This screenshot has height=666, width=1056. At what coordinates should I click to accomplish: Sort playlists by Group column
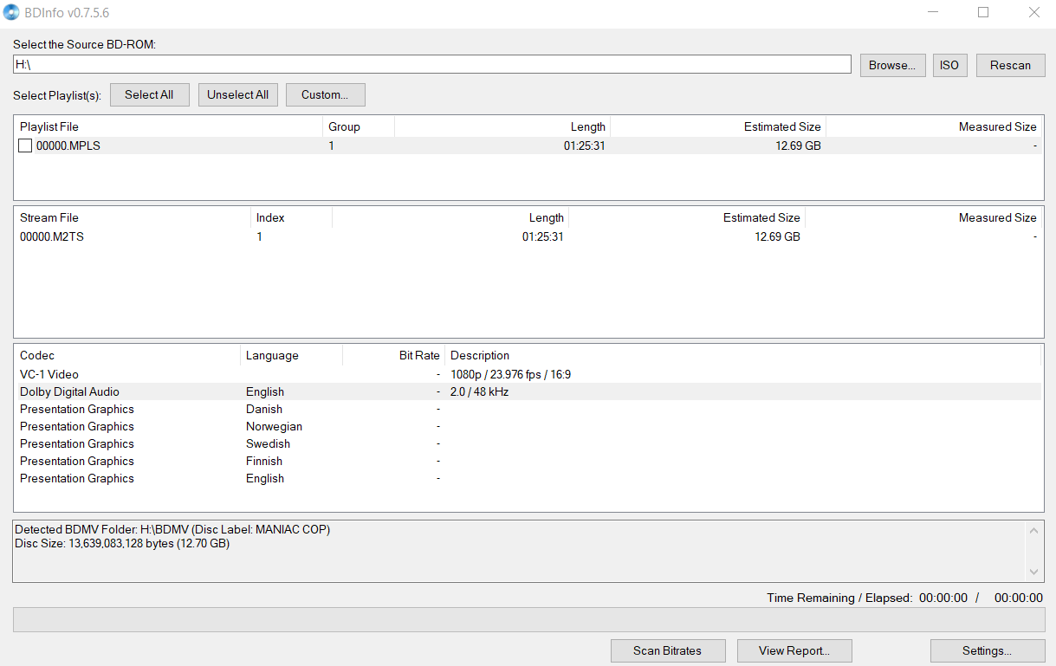pos(359,126)
